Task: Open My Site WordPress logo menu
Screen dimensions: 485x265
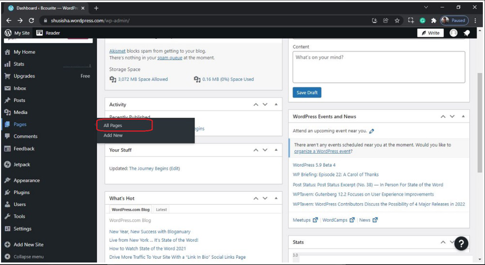Action: [x=8, y=33]
